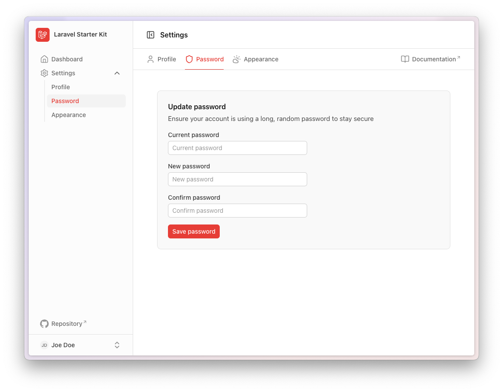Switch to the Appearance tab
Viewport: 503px width, 392px height.
(261, 59)
